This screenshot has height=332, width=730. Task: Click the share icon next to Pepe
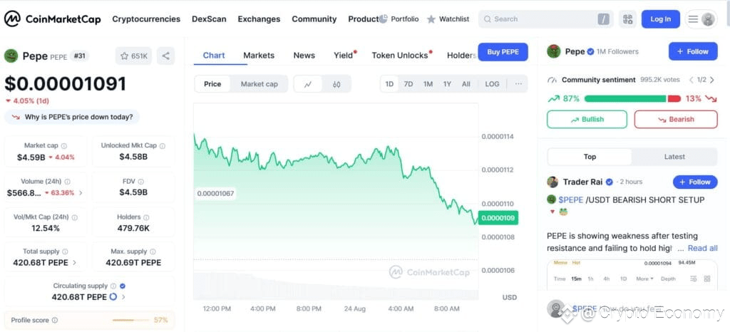click(x=165, y=56)
